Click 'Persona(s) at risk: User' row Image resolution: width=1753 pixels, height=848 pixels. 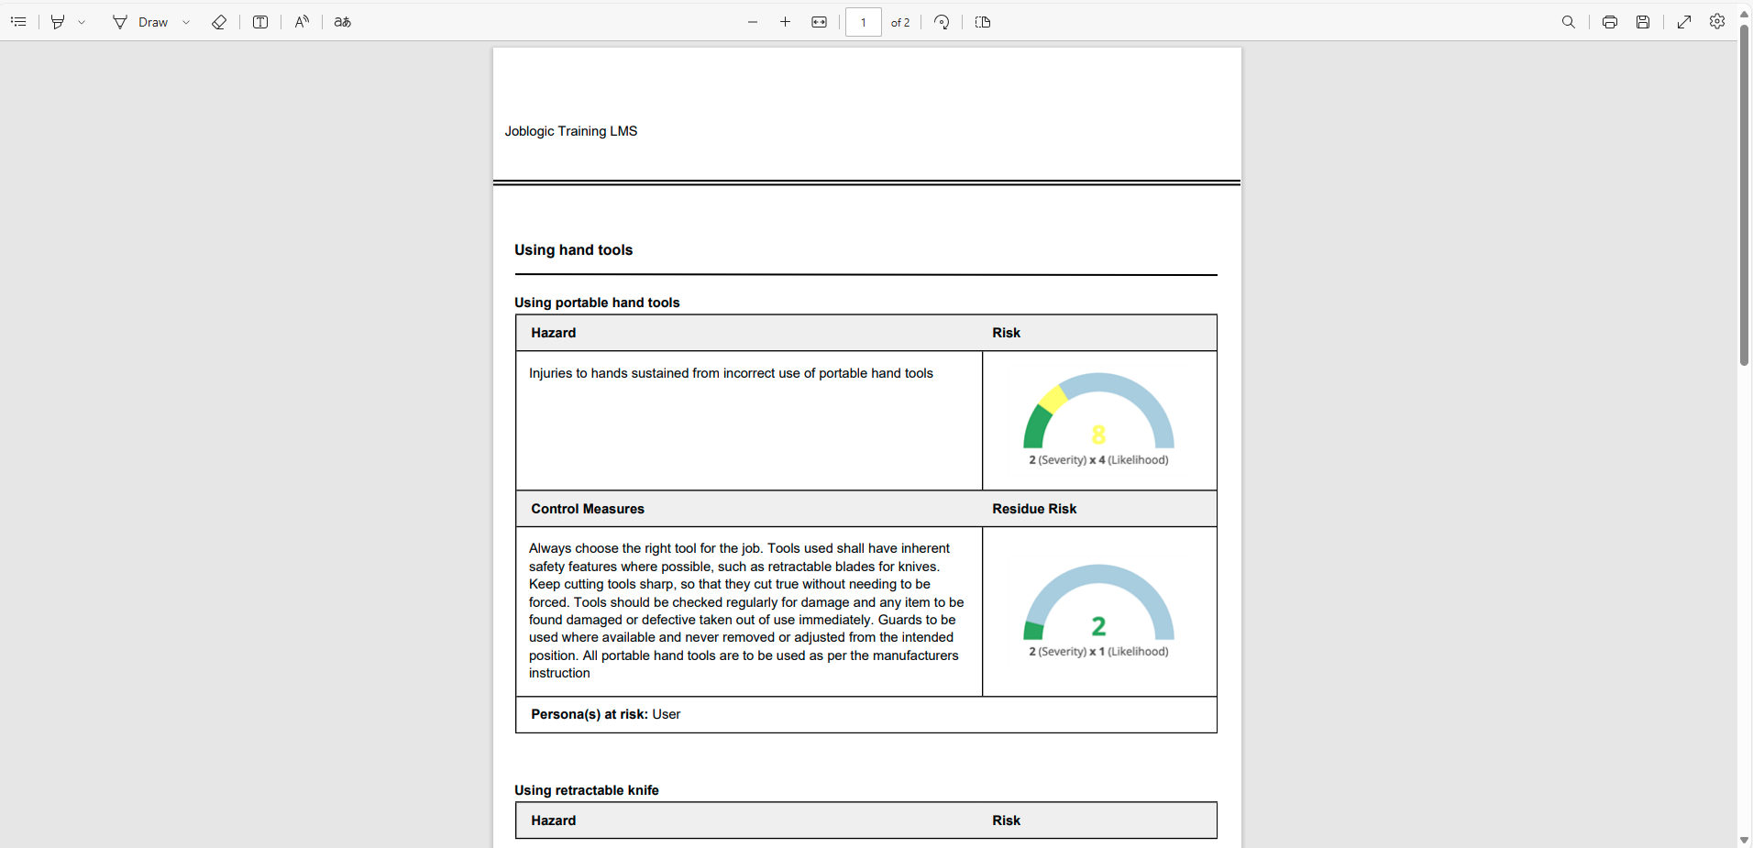point(866,714)
